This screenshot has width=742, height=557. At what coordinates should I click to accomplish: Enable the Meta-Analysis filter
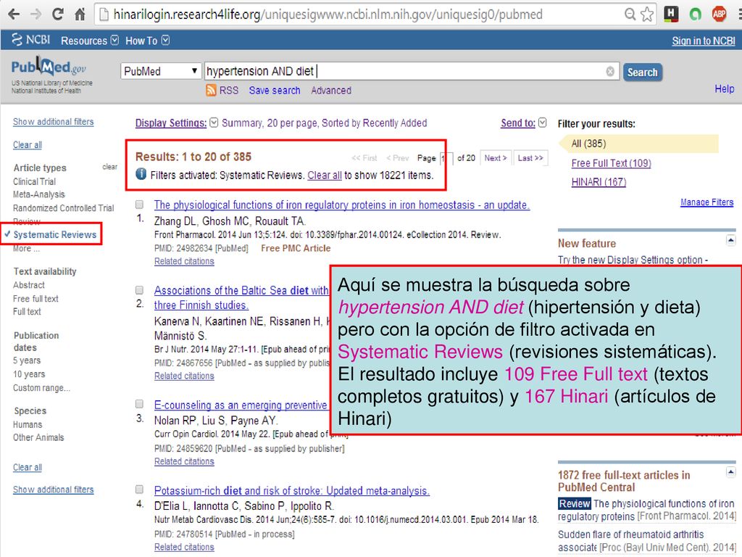pos(39,194)
